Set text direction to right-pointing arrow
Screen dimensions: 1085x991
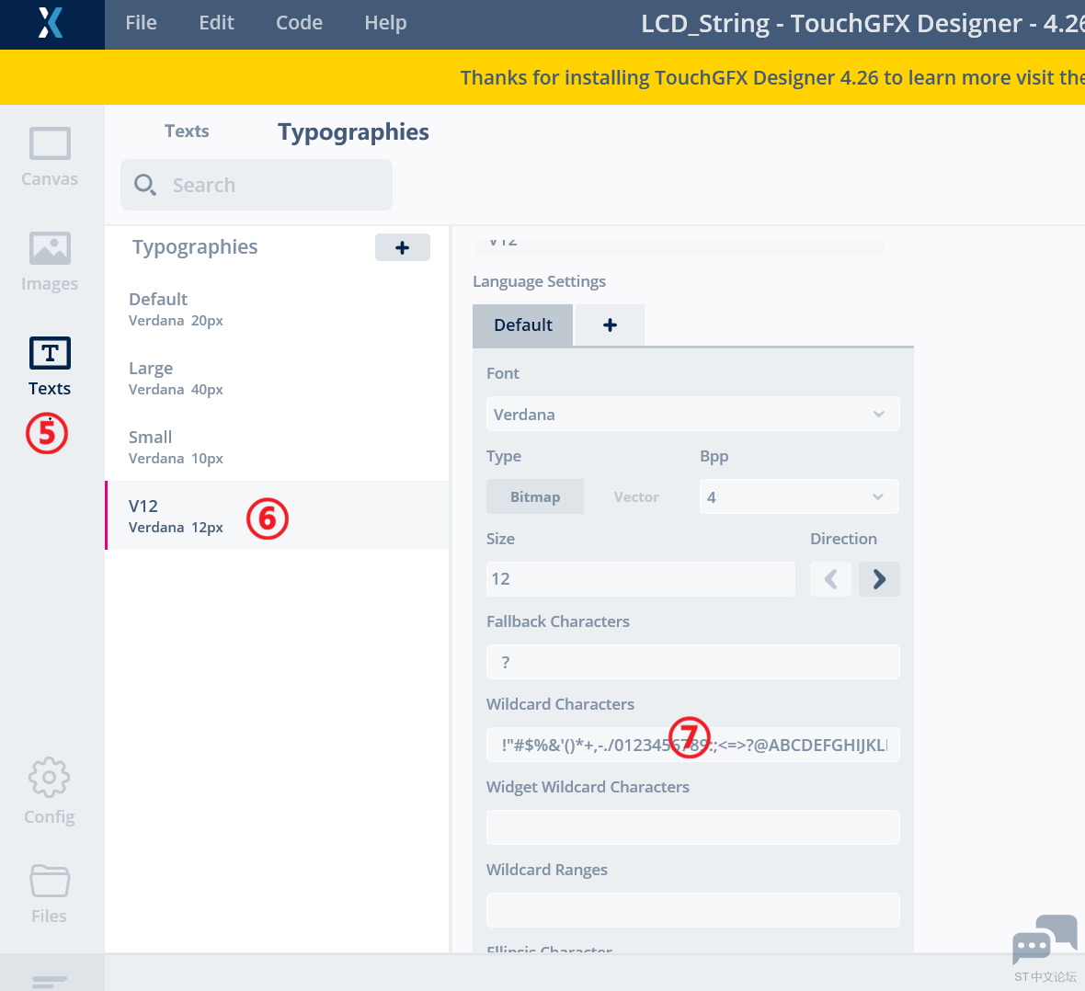click(x=879, y=579)
